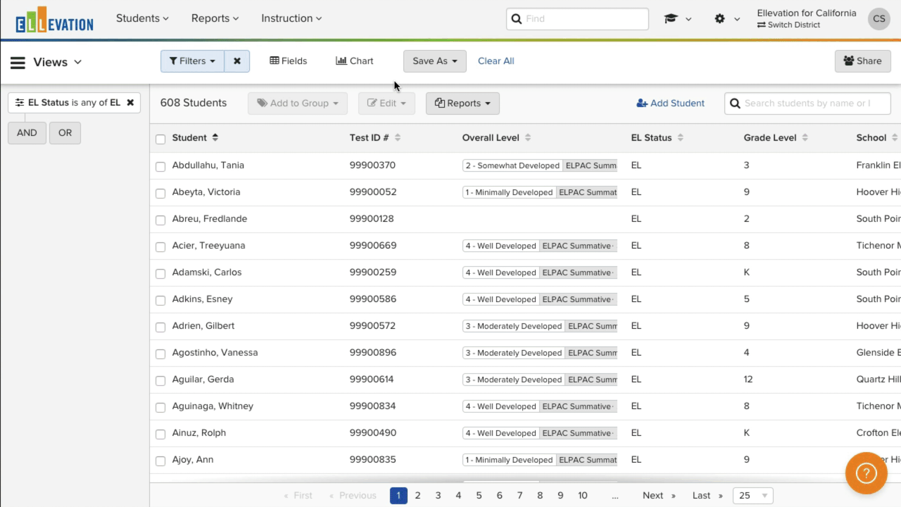Click the Find search field
The image size is (901, 507).
pos(577,19)
